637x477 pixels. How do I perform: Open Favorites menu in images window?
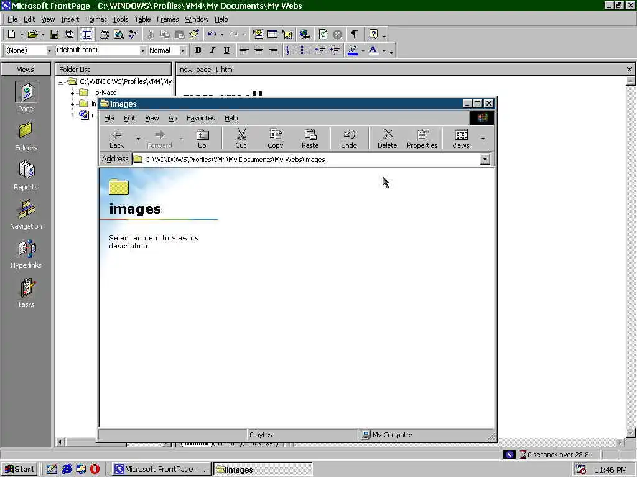(201, 118)
